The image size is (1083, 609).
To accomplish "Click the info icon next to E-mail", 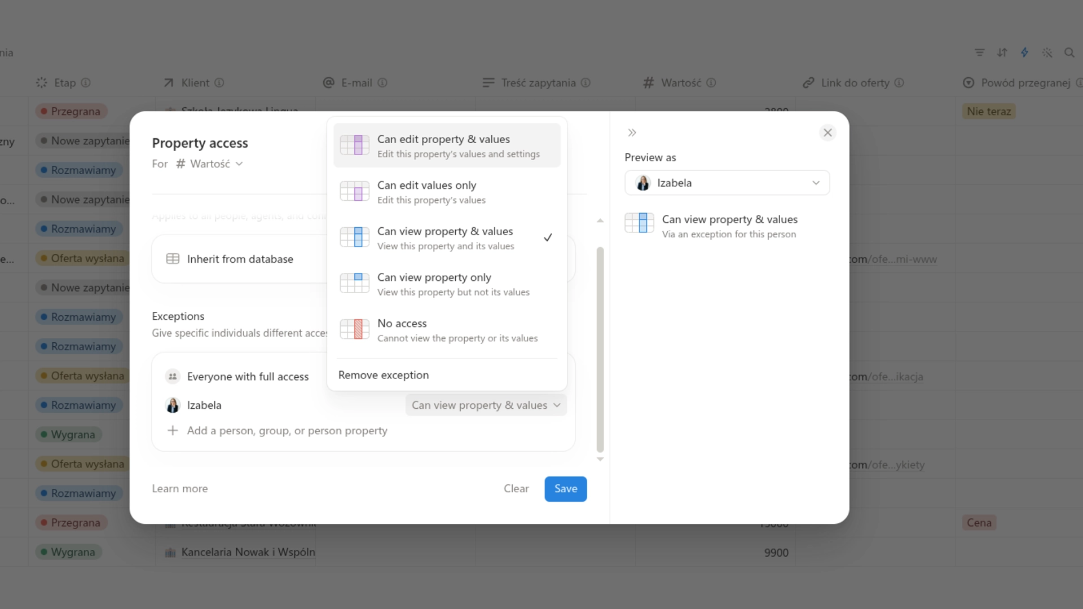I will (x=382, y=83).
